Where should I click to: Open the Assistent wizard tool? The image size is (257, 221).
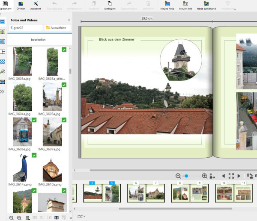[36, 4]
